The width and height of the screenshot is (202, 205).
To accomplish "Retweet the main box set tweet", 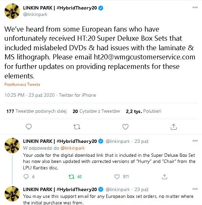I will pos(77,127).
